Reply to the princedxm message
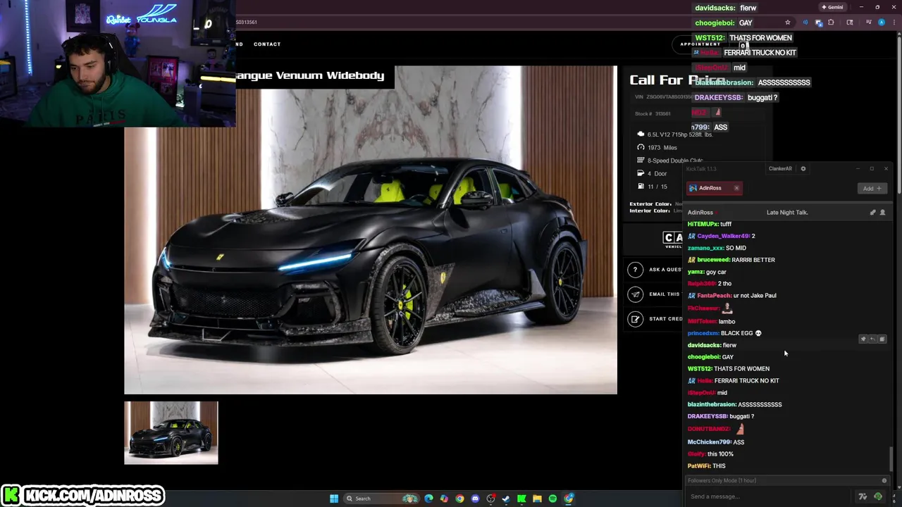Viewport: 902px width, 507px height. pyautogui.click(x=872, y=339)
